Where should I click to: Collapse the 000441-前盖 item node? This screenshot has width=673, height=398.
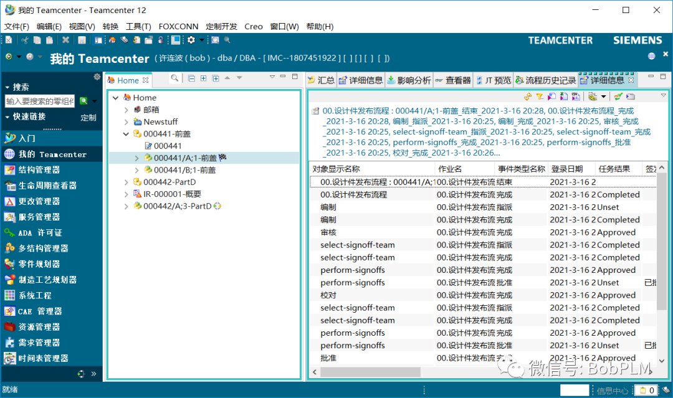126,134
